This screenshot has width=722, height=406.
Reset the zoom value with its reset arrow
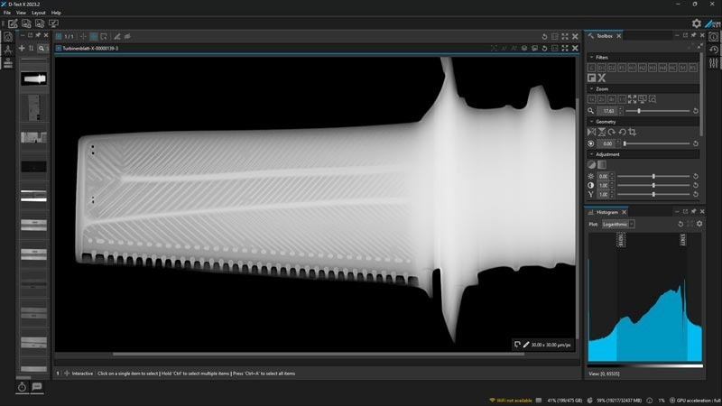pyautogui.click(x=695, y=111)
